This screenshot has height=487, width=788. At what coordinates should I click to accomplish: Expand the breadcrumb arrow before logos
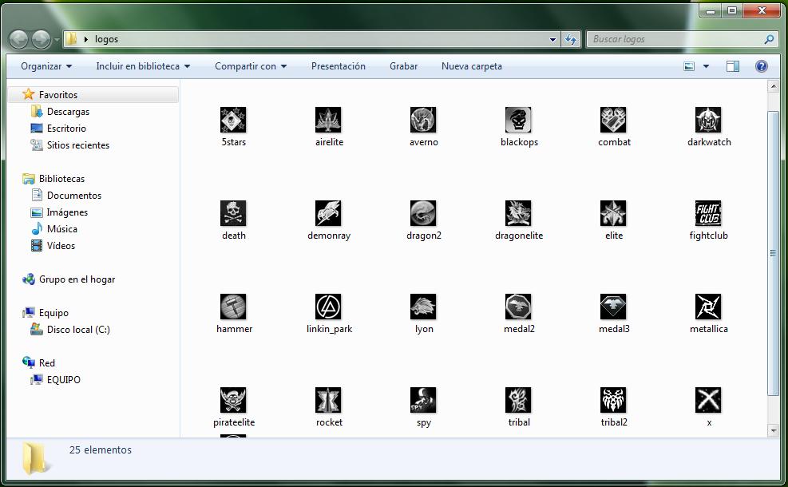[86, 39]
